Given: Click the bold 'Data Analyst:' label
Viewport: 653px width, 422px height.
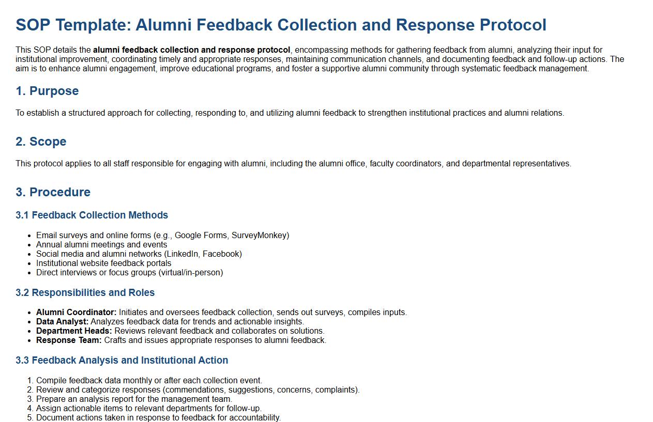Looking at the screenshot, I should tap(62, 321).
